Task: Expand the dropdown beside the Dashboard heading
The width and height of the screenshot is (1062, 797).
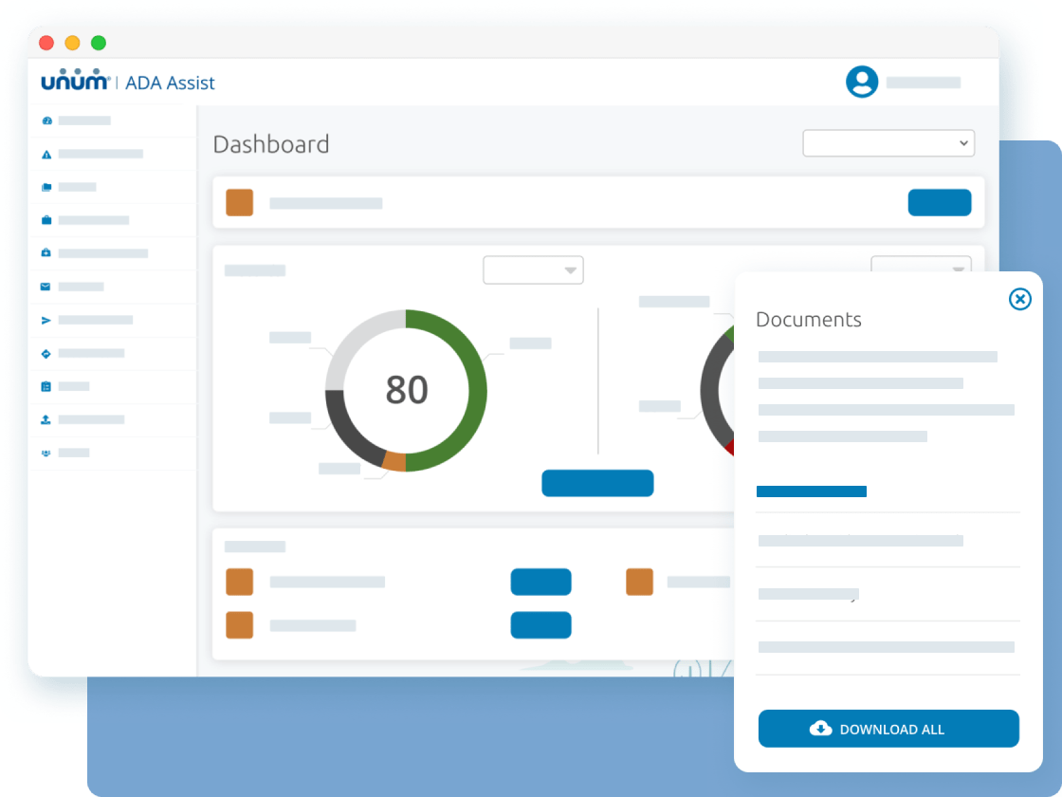Action: click(888, 143)
